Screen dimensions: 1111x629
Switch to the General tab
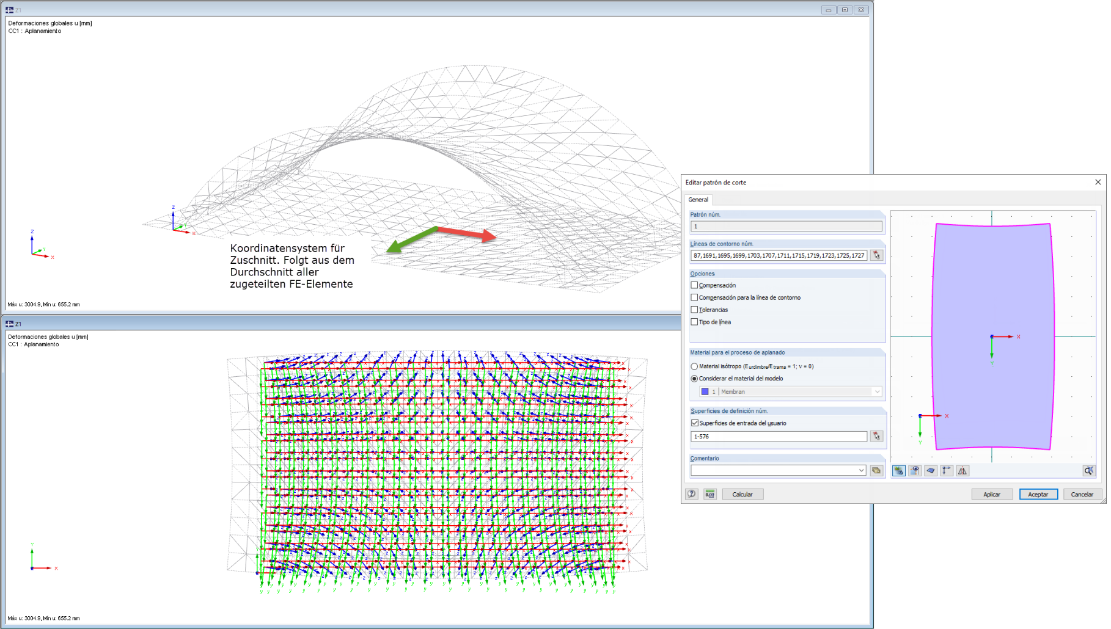pyautogui.click(x=698, y=200)
